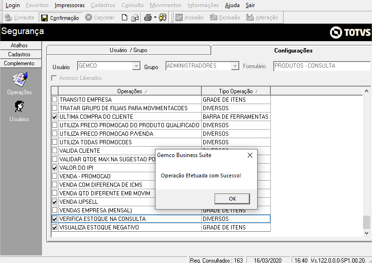Select VENDAS EMPRESA (MENSAL) row text
Viewport: 372px width, 263px height.
point(95,210)
